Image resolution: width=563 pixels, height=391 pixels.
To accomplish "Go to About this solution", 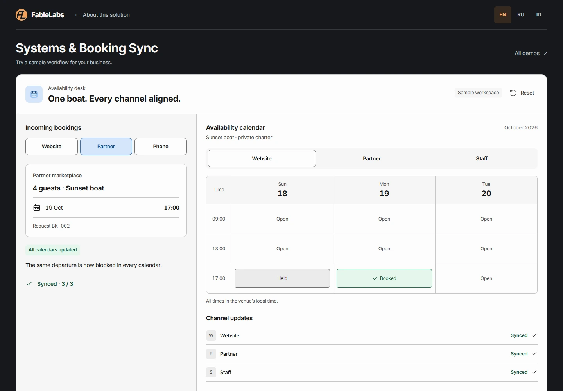I will point(102,15).
